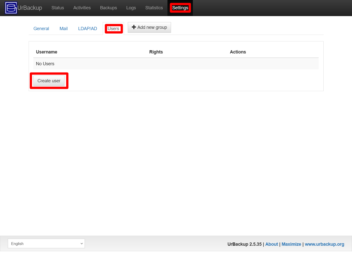Switch to the LDAP/AD settings tab
Viewport: 352px width, 253px height.
[x=87, y=28]
